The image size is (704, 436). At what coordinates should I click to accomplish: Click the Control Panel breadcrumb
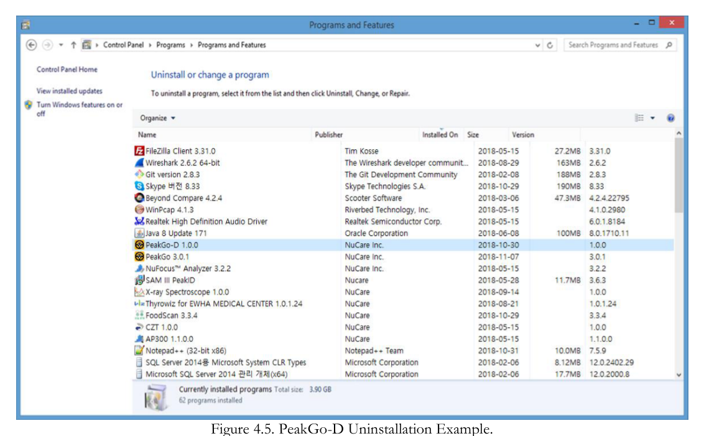pyautogui.click(x=124, y=45)
